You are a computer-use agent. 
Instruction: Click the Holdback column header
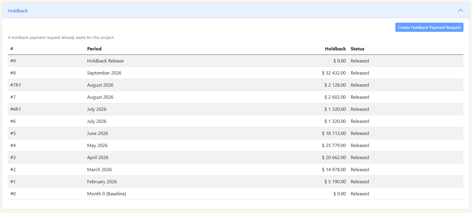click(x=335, y=49)
